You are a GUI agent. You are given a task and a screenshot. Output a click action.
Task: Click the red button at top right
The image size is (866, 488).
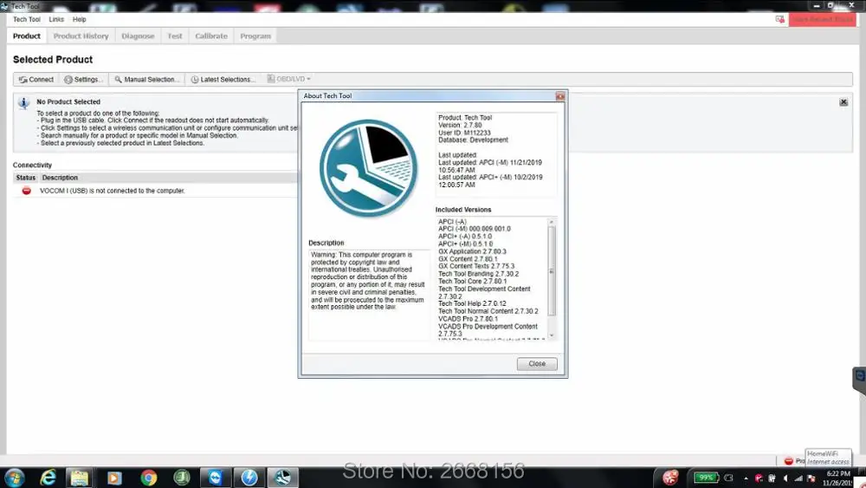[x=823, y=19]
